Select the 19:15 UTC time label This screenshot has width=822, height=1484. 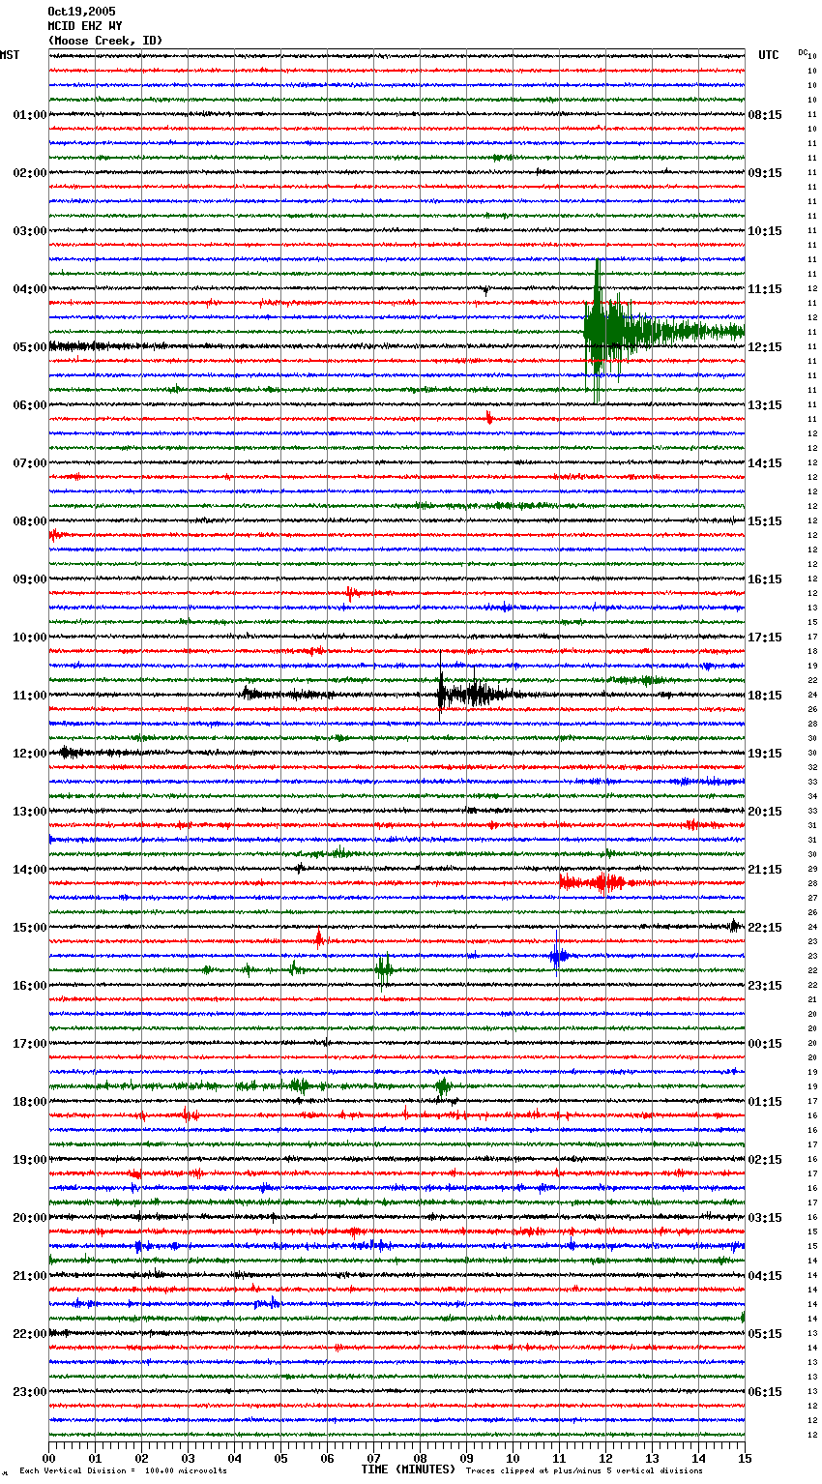(x=765, y=754)
